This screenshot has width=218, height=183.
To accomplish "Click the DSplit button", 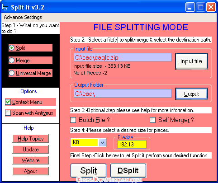I will pos(128,170).
